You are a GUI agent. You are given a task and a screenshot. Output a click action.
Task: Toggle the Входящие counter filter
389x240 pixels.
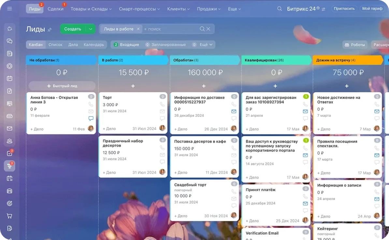coord(126,45)
